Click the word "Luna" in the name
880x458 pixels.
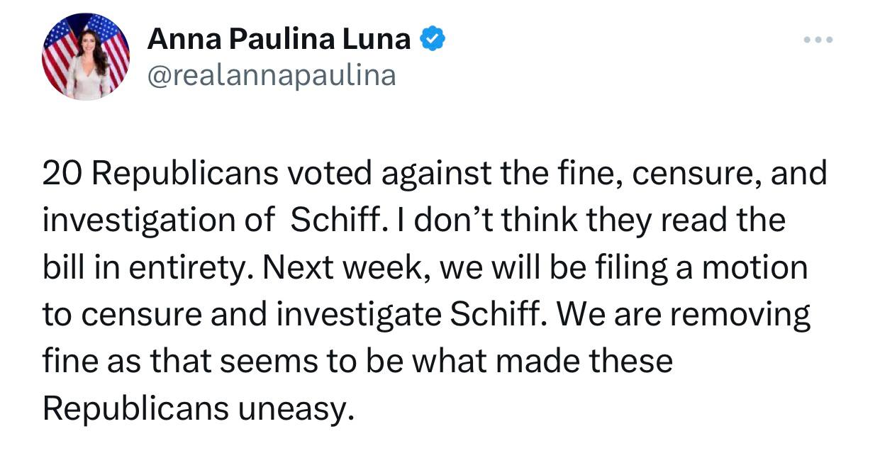[377, 39]
